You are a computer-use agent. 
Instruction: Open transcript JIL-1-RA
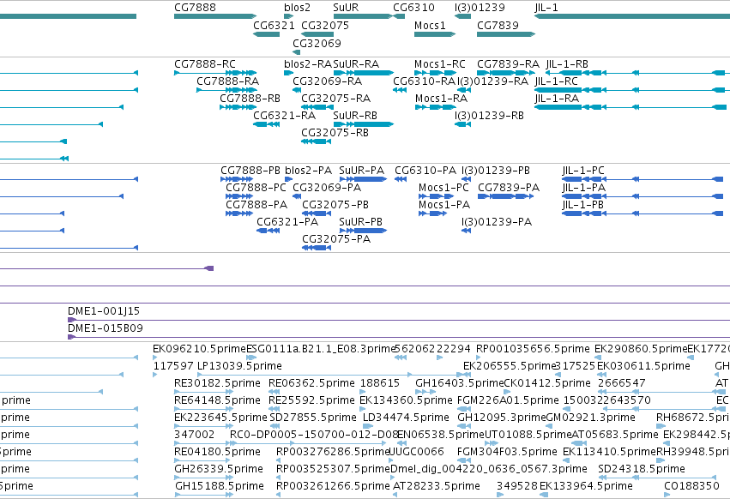coord(557,99)
